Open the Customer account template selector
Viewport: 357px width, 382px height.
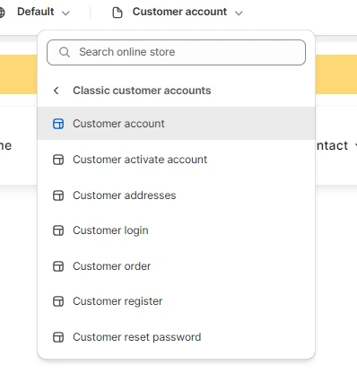[x=178, y=12]
